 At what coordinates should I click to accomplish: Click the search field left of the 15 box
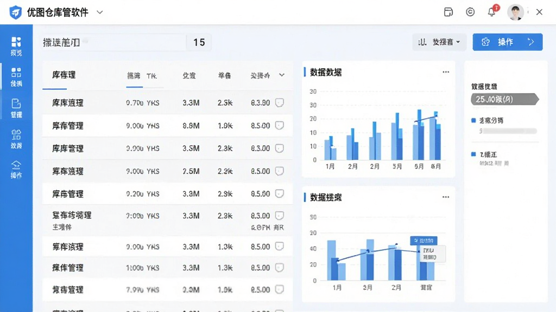pos(114,42)
